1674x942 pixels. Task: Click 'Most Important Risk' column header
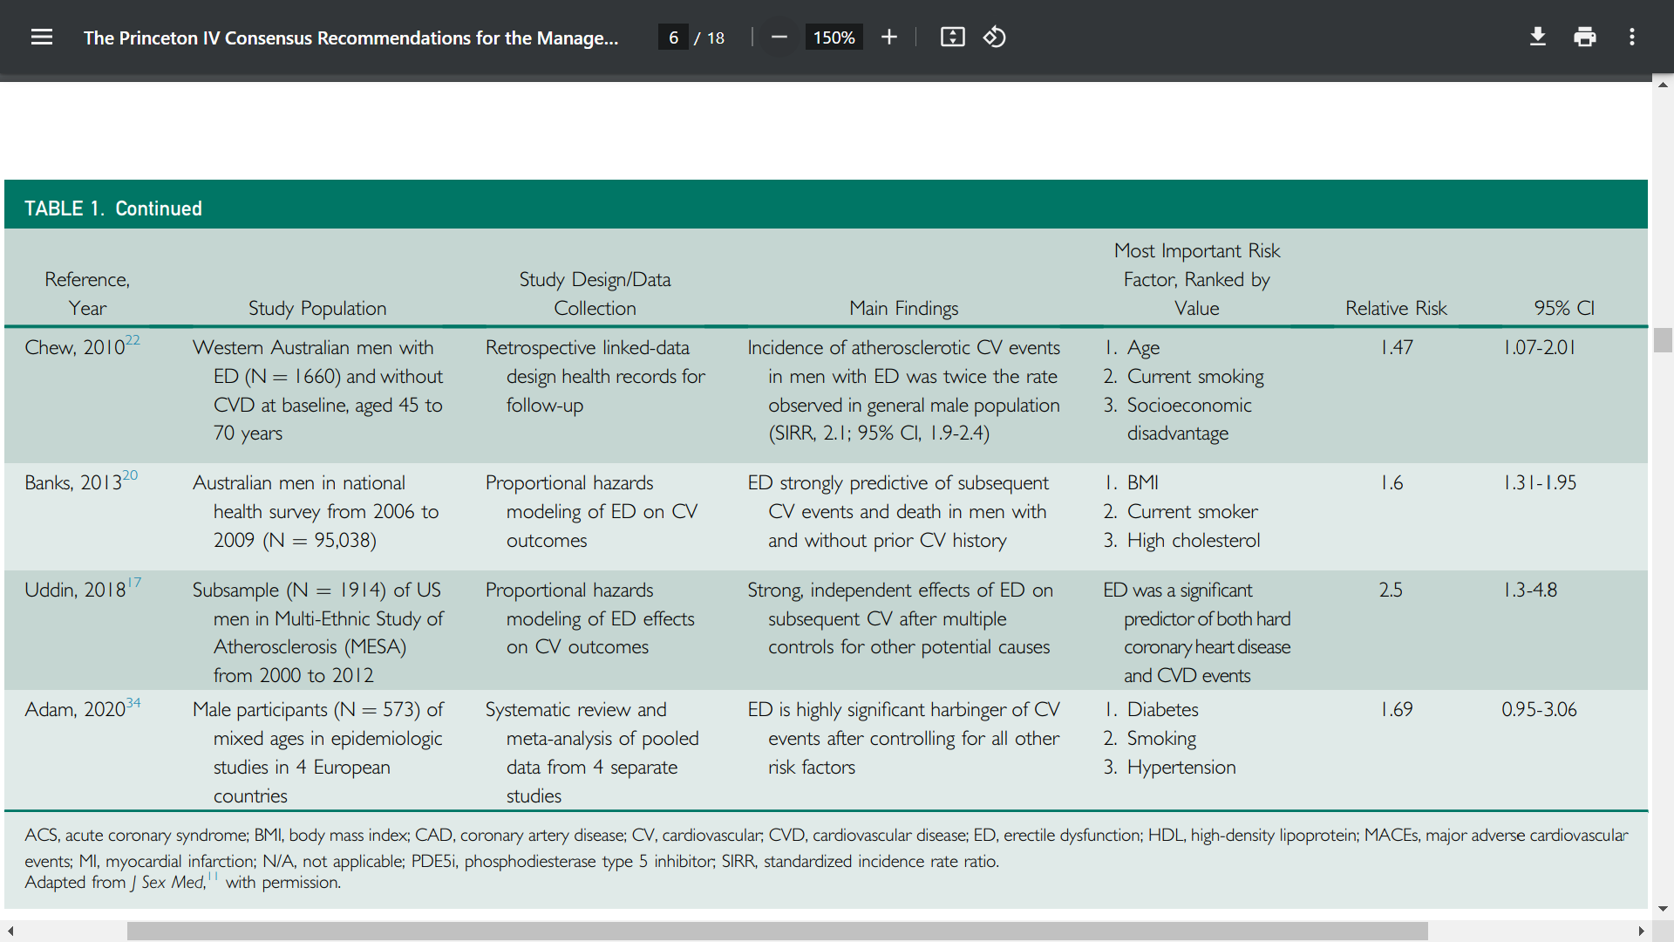[1197, 250]
